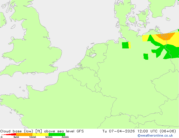Click the legend value 2000

point(49,137)
